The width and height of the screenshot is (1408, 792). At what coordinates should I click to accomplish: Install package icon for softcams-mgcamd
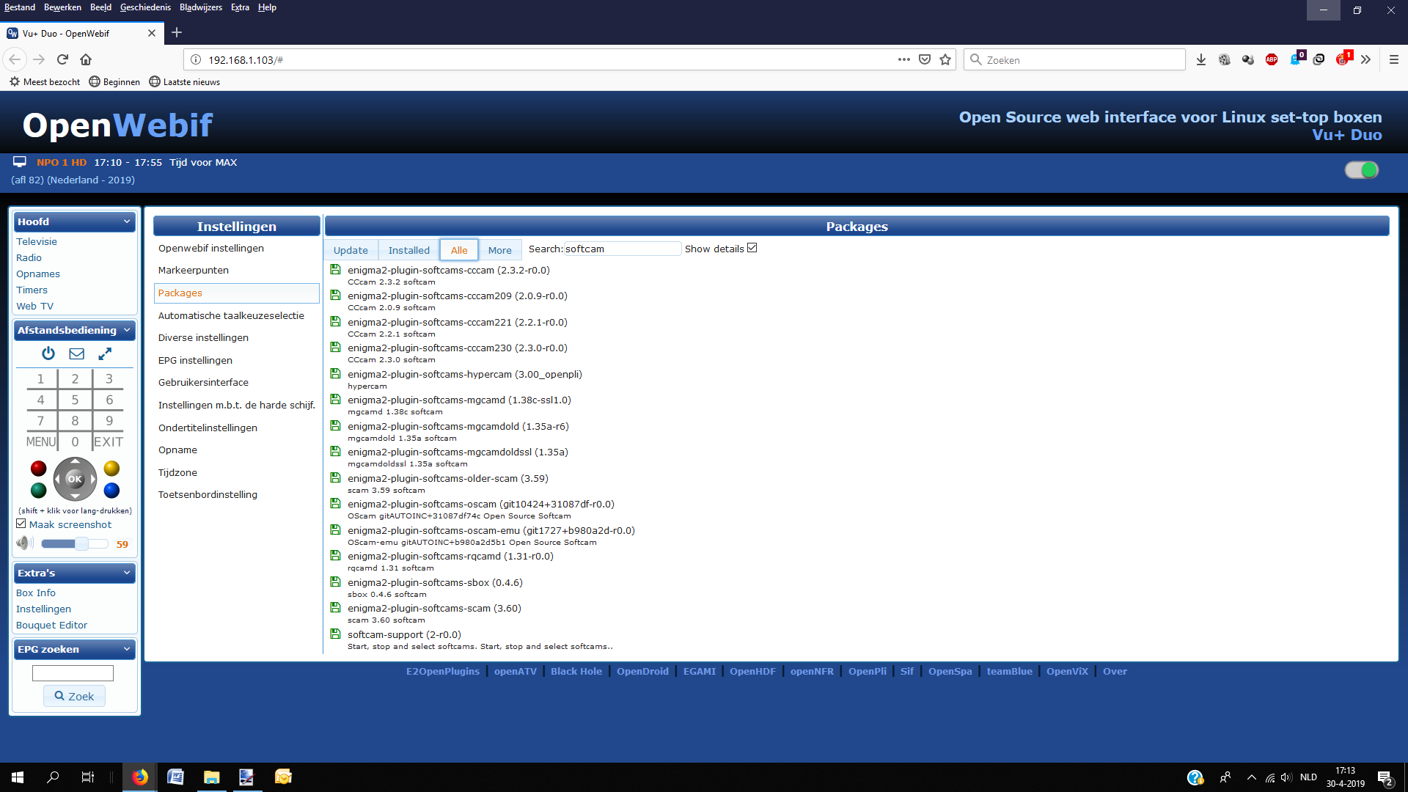click(335, 400)
